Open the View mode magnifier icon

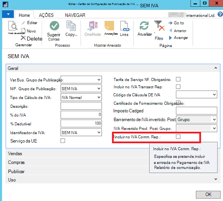(13, 26)
